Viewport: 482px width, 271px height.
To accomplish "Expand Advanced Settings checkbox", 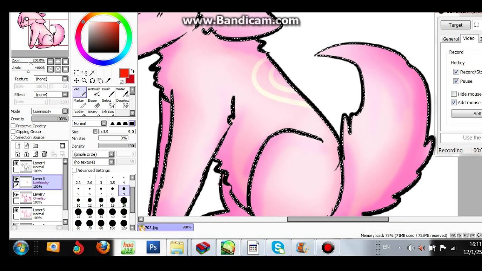I will click(75, 170).
